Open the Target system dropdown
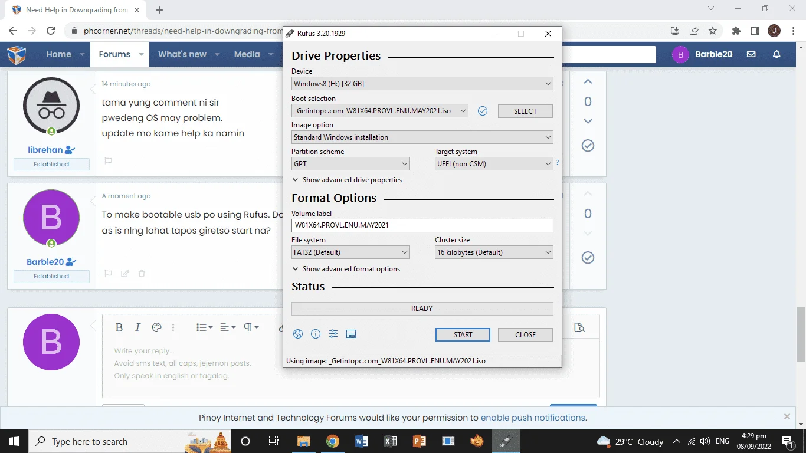 pyautogui.click(x=494, y=164)
